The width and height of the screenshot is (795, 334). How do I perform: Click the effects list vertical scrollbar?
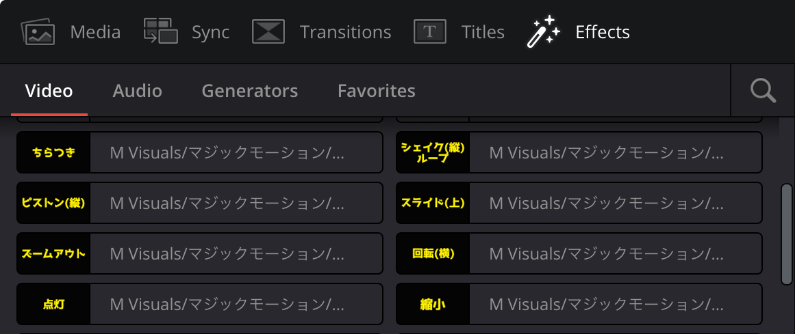pos(786,234)
